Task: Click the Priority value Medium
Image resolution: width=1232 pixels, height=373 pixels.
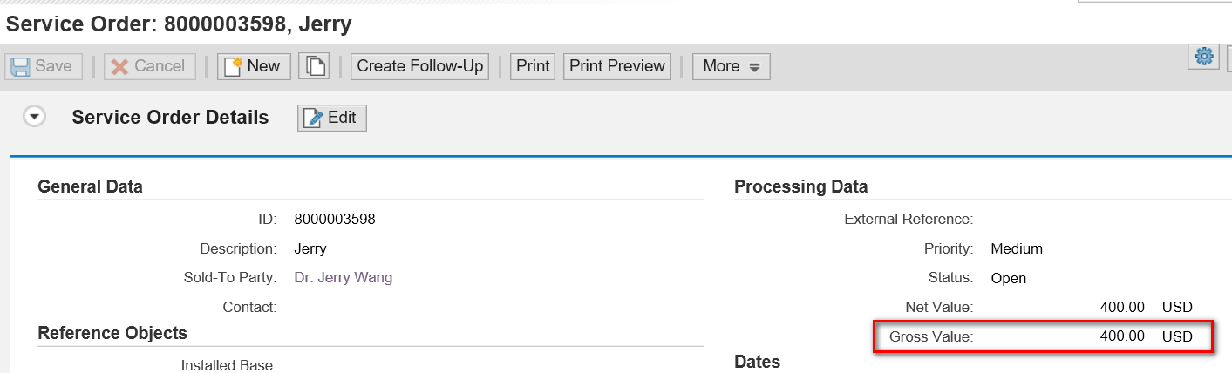Action: [x=1017, y=248]
